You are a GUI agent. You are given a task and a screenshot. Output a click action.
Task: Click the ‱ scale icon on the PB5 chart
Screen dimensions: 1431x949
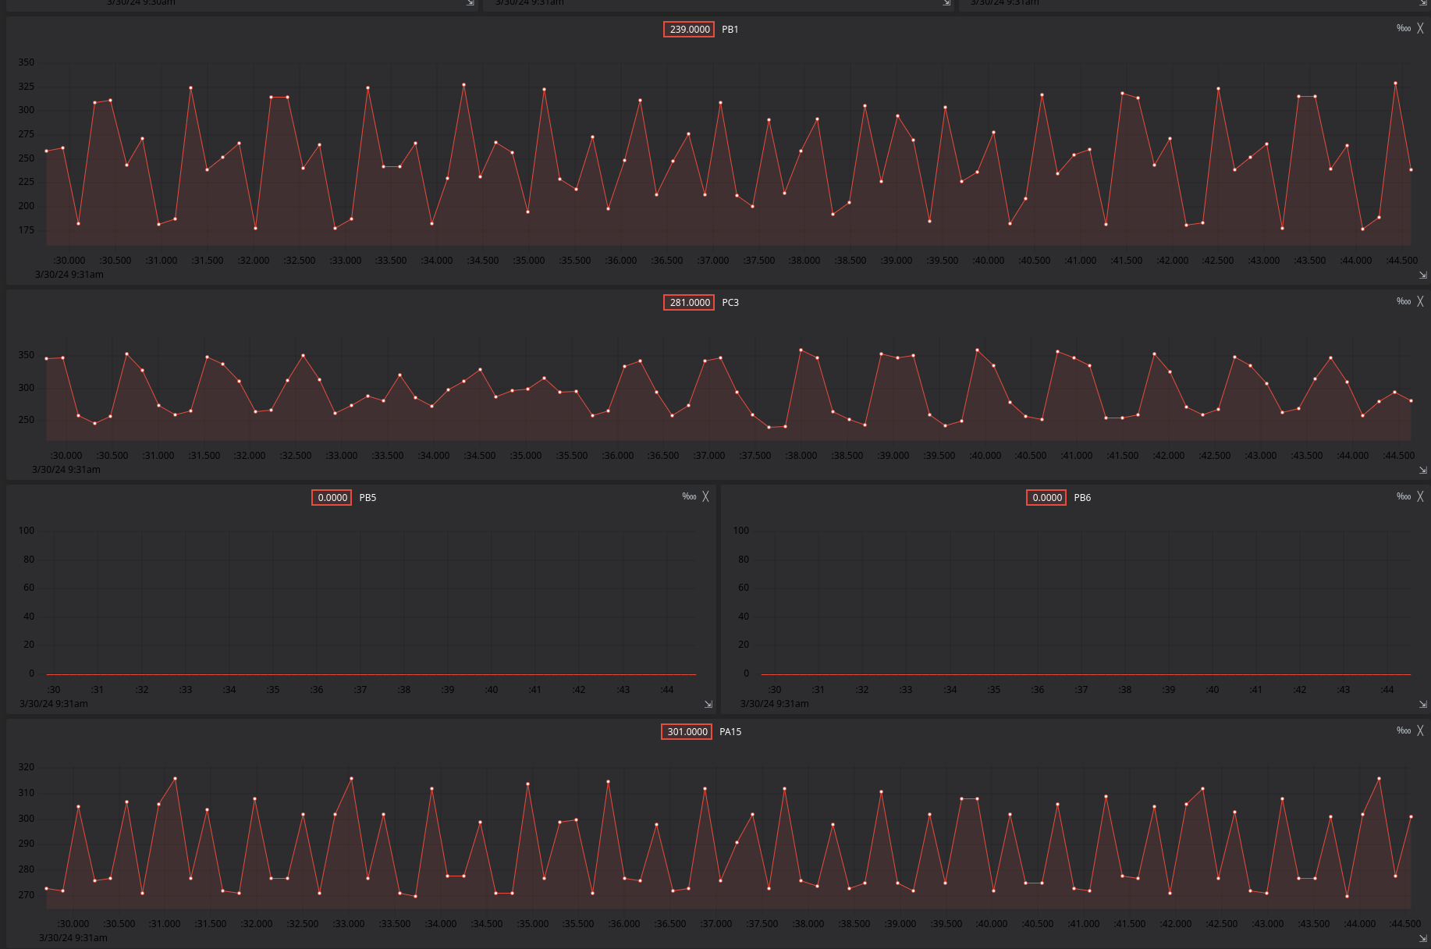coord(689,496)
